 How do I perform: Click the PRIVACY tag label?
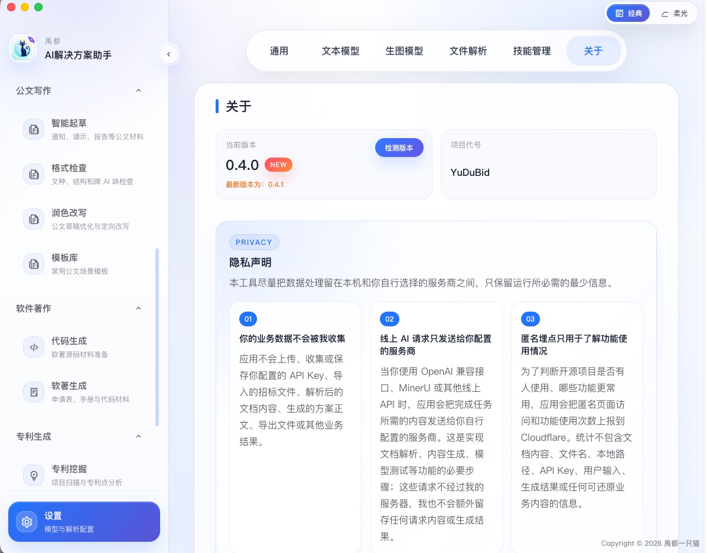click(254, 242)
